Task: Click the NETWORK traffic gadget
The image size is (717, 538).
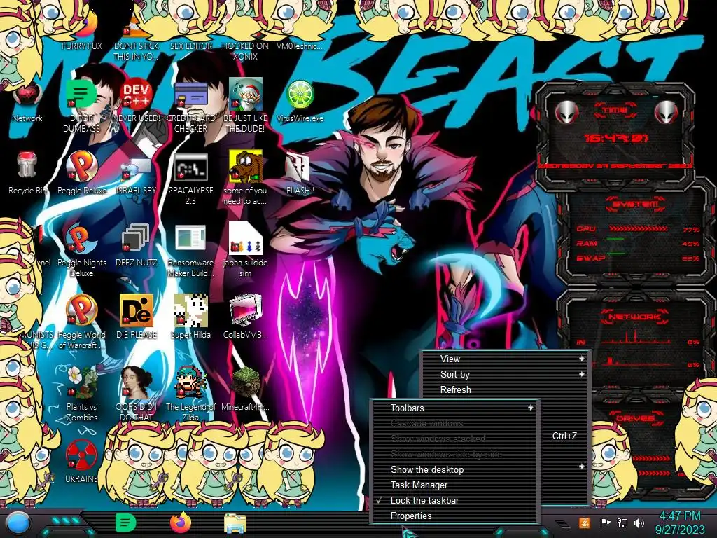Action: click(636, 338)
